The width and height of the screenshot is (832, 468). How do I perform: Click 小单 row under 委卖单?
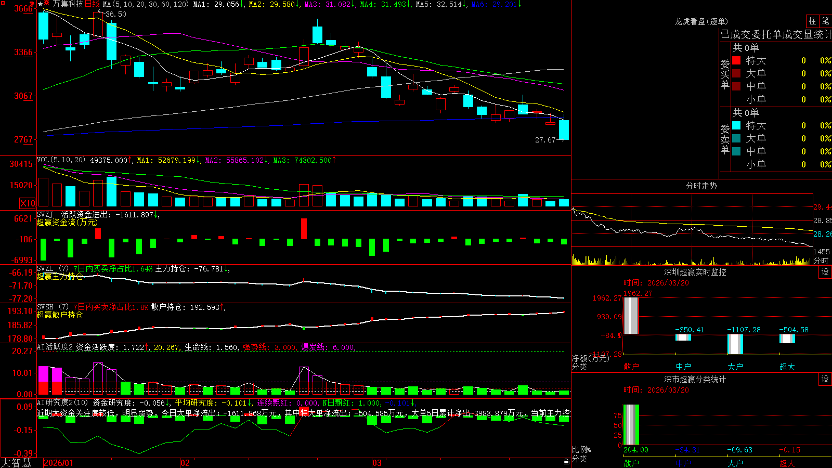pyautogui.click(x=782, y=164)
